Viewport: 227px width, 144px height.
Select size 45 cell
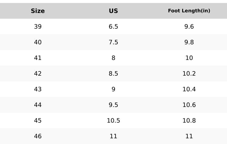click(x=38, y=121)
